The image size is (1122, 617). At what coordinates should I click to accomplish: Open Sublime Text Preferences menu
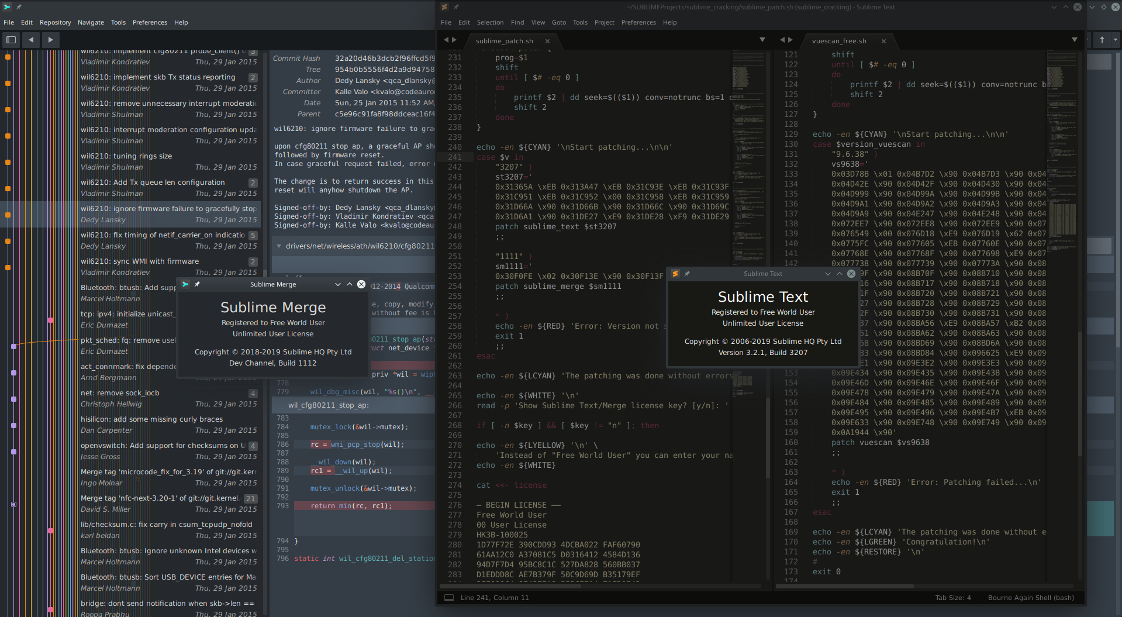click(638, 22)
